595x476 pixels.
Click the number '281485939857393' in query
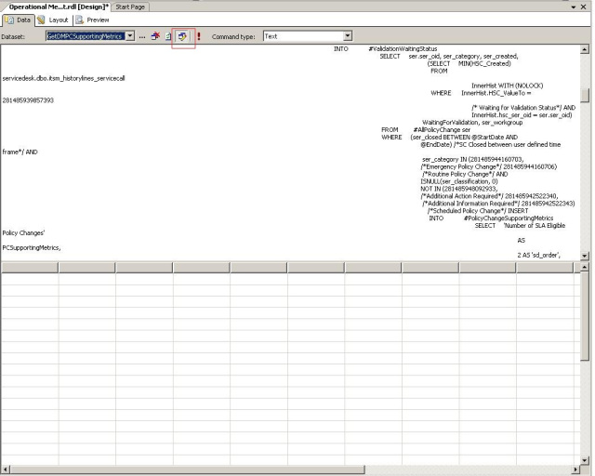click(x=28, y=100)
